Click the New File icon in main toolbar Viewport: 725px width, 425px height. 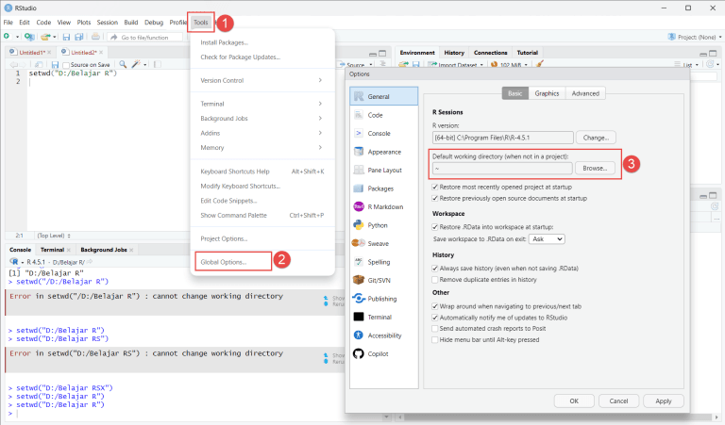pos(7,37)
